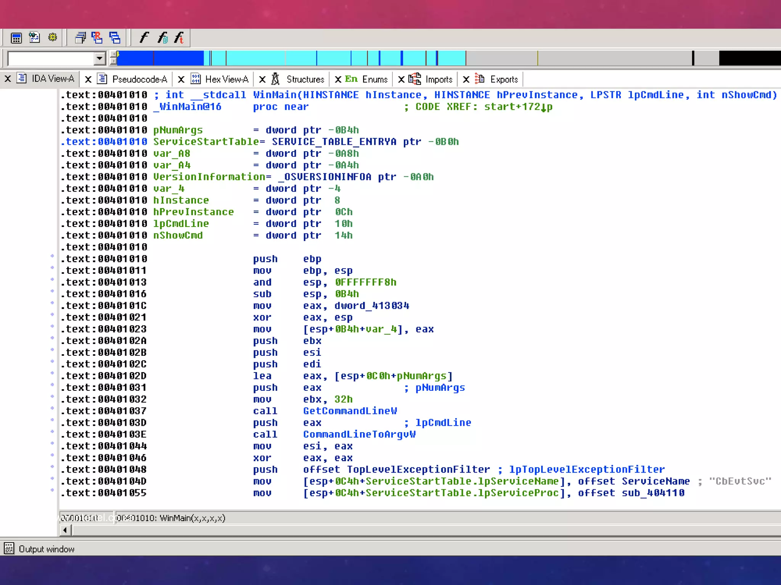Click the plain black f function icon
The width and height of the screenshot is (781, 585).
[144, 38]
